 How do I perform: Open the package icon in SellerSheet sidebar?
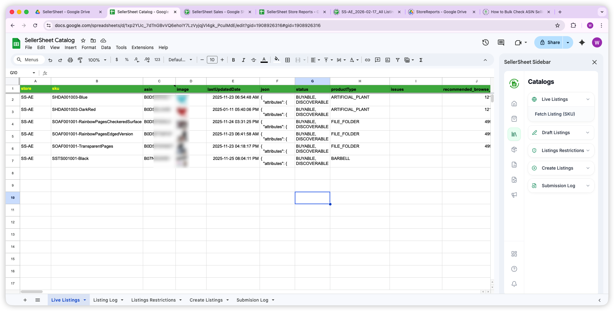pyautogui.click(x=514, y=150)
